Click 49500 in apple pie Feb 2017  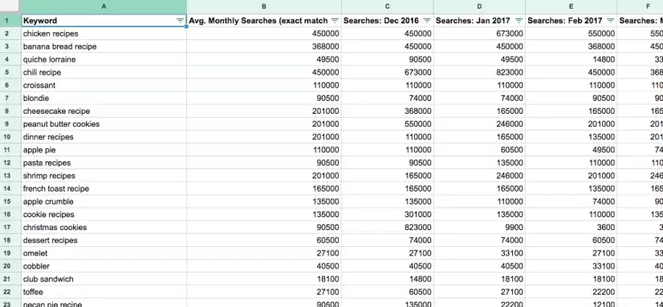tap(571, 150)
